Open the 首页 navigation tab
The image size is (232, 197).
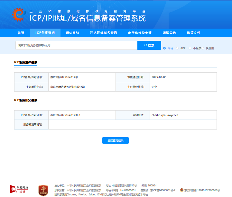(x=21, y=33)
